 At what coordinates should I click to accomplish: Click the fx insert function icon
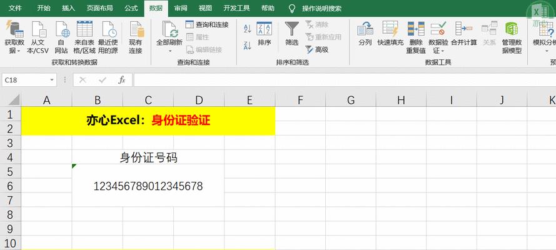click(122, 80)
